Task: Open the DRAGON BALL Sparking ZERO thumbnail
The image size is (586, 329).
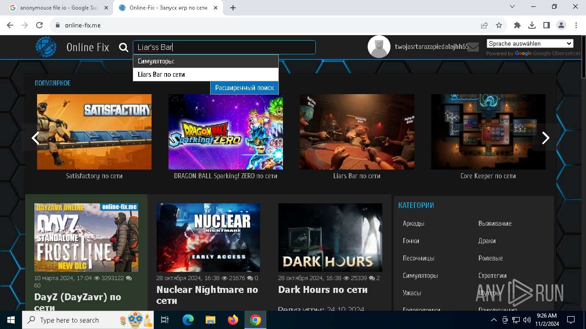Action: [226, 132]
